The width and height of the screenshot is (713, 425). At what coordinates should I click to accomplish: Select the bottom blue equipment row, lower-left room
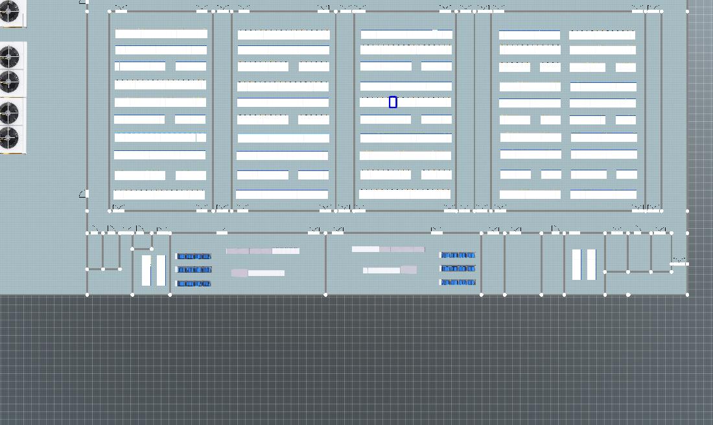tap(194, 284)
